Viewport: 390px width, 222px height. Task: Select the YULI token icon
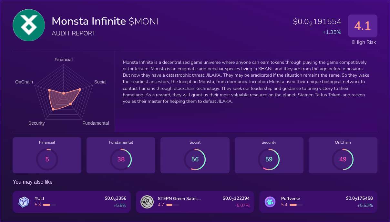tap(24, 202)
